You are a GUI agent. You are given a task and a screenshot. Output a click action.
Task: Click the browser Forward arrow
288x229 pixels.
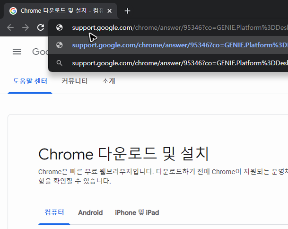[x=26, y=27]
